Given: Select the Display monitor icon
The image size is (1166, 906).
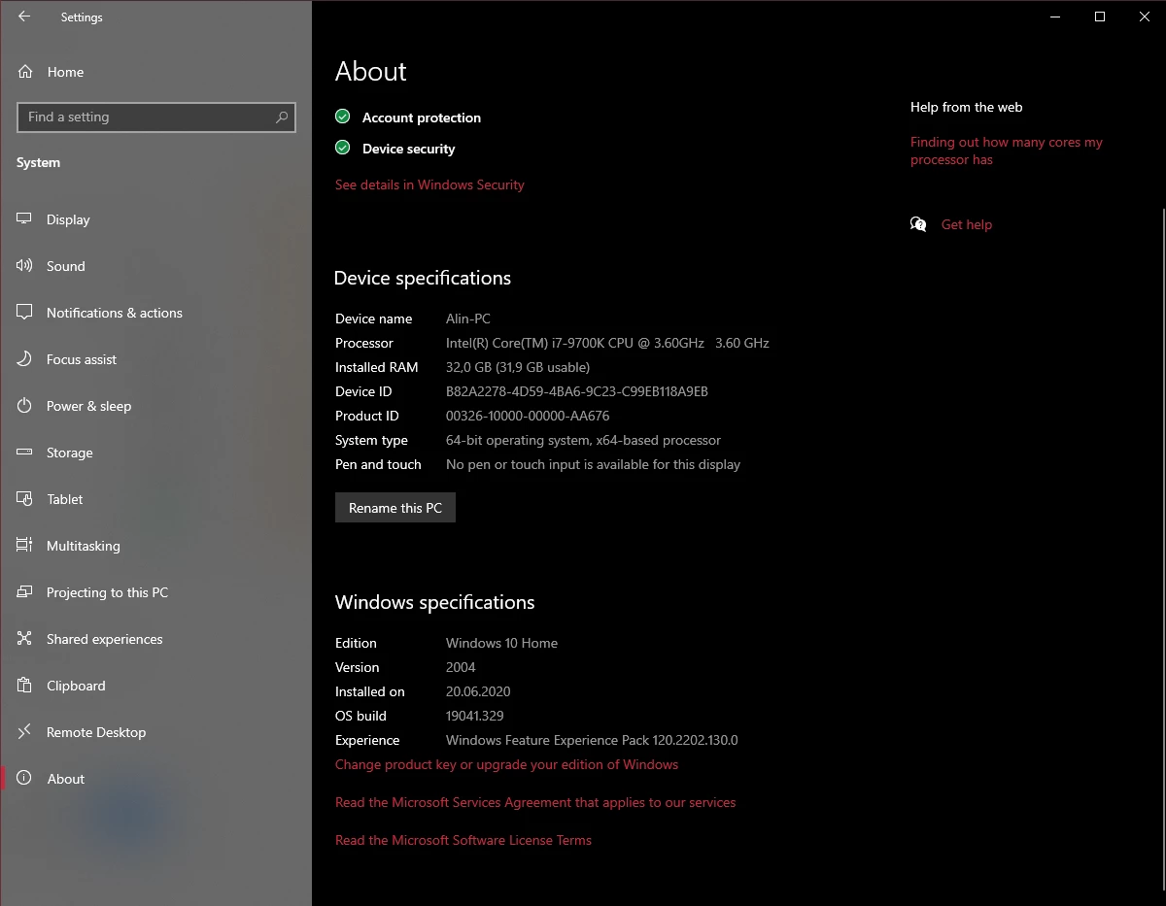Looking at the screenshot, I should (x=25, y=219).
